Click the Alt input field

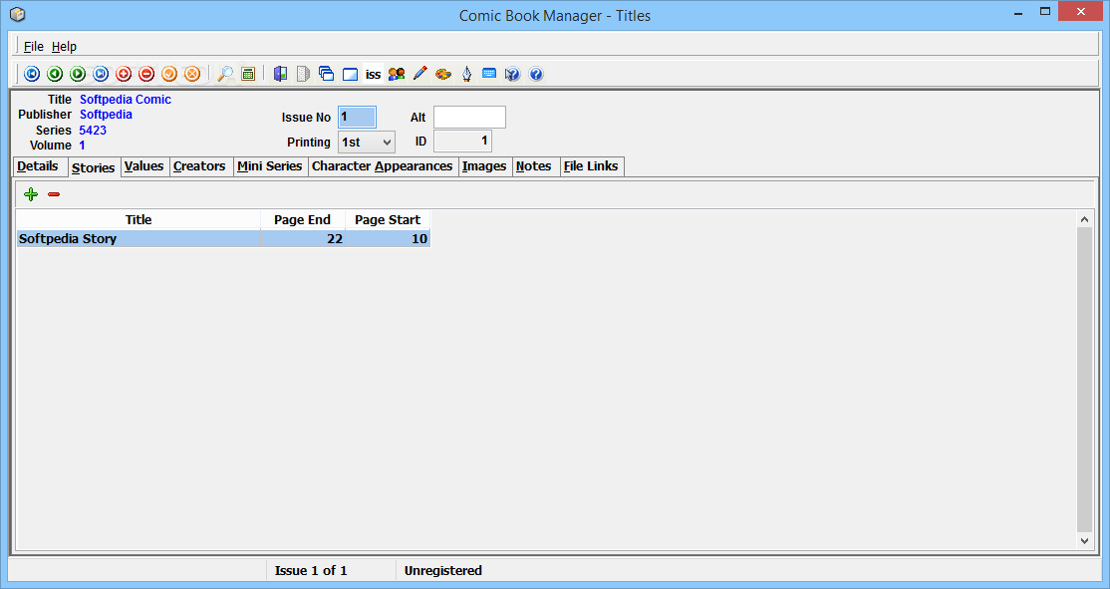click(469, 117)
